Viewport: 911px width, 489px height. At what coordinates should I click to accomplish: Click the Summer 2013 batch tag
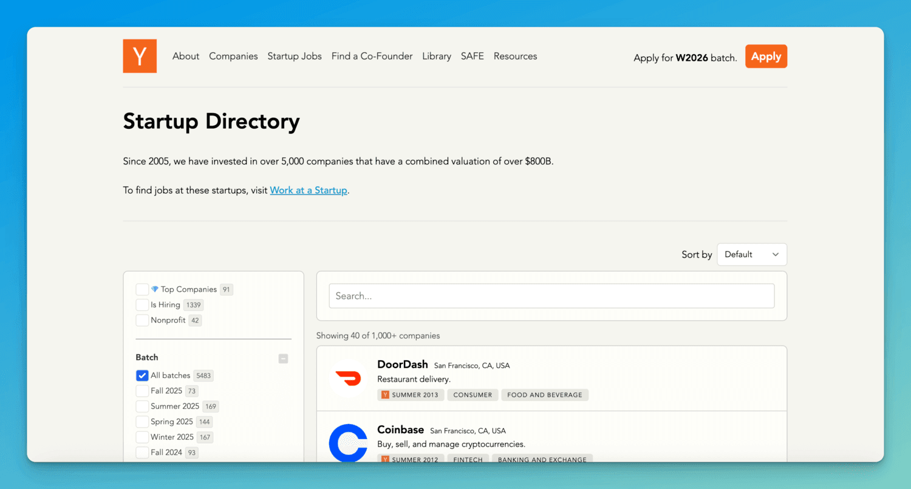[x=410, y=395]
